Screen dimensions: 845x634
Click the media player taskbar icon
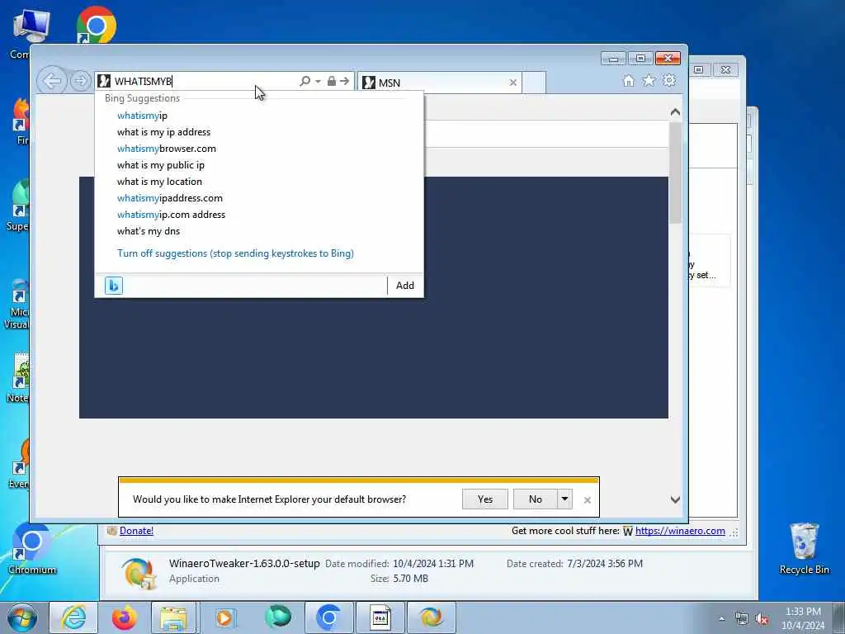(225, 617)
